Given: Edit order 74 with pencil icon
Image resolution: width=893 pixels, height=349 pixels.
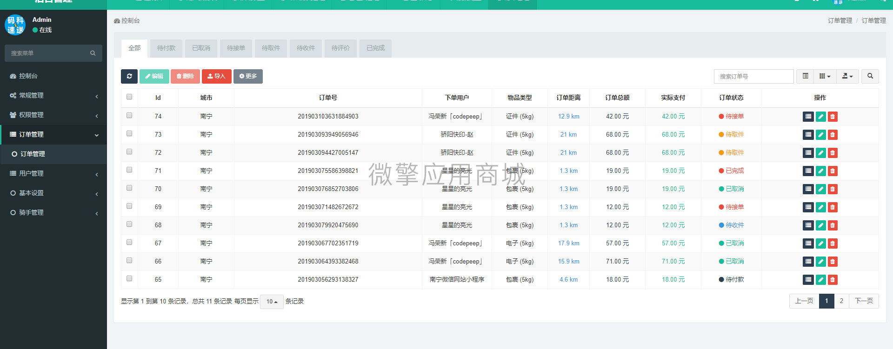Looking at the screenshot, I should (821, 117).
